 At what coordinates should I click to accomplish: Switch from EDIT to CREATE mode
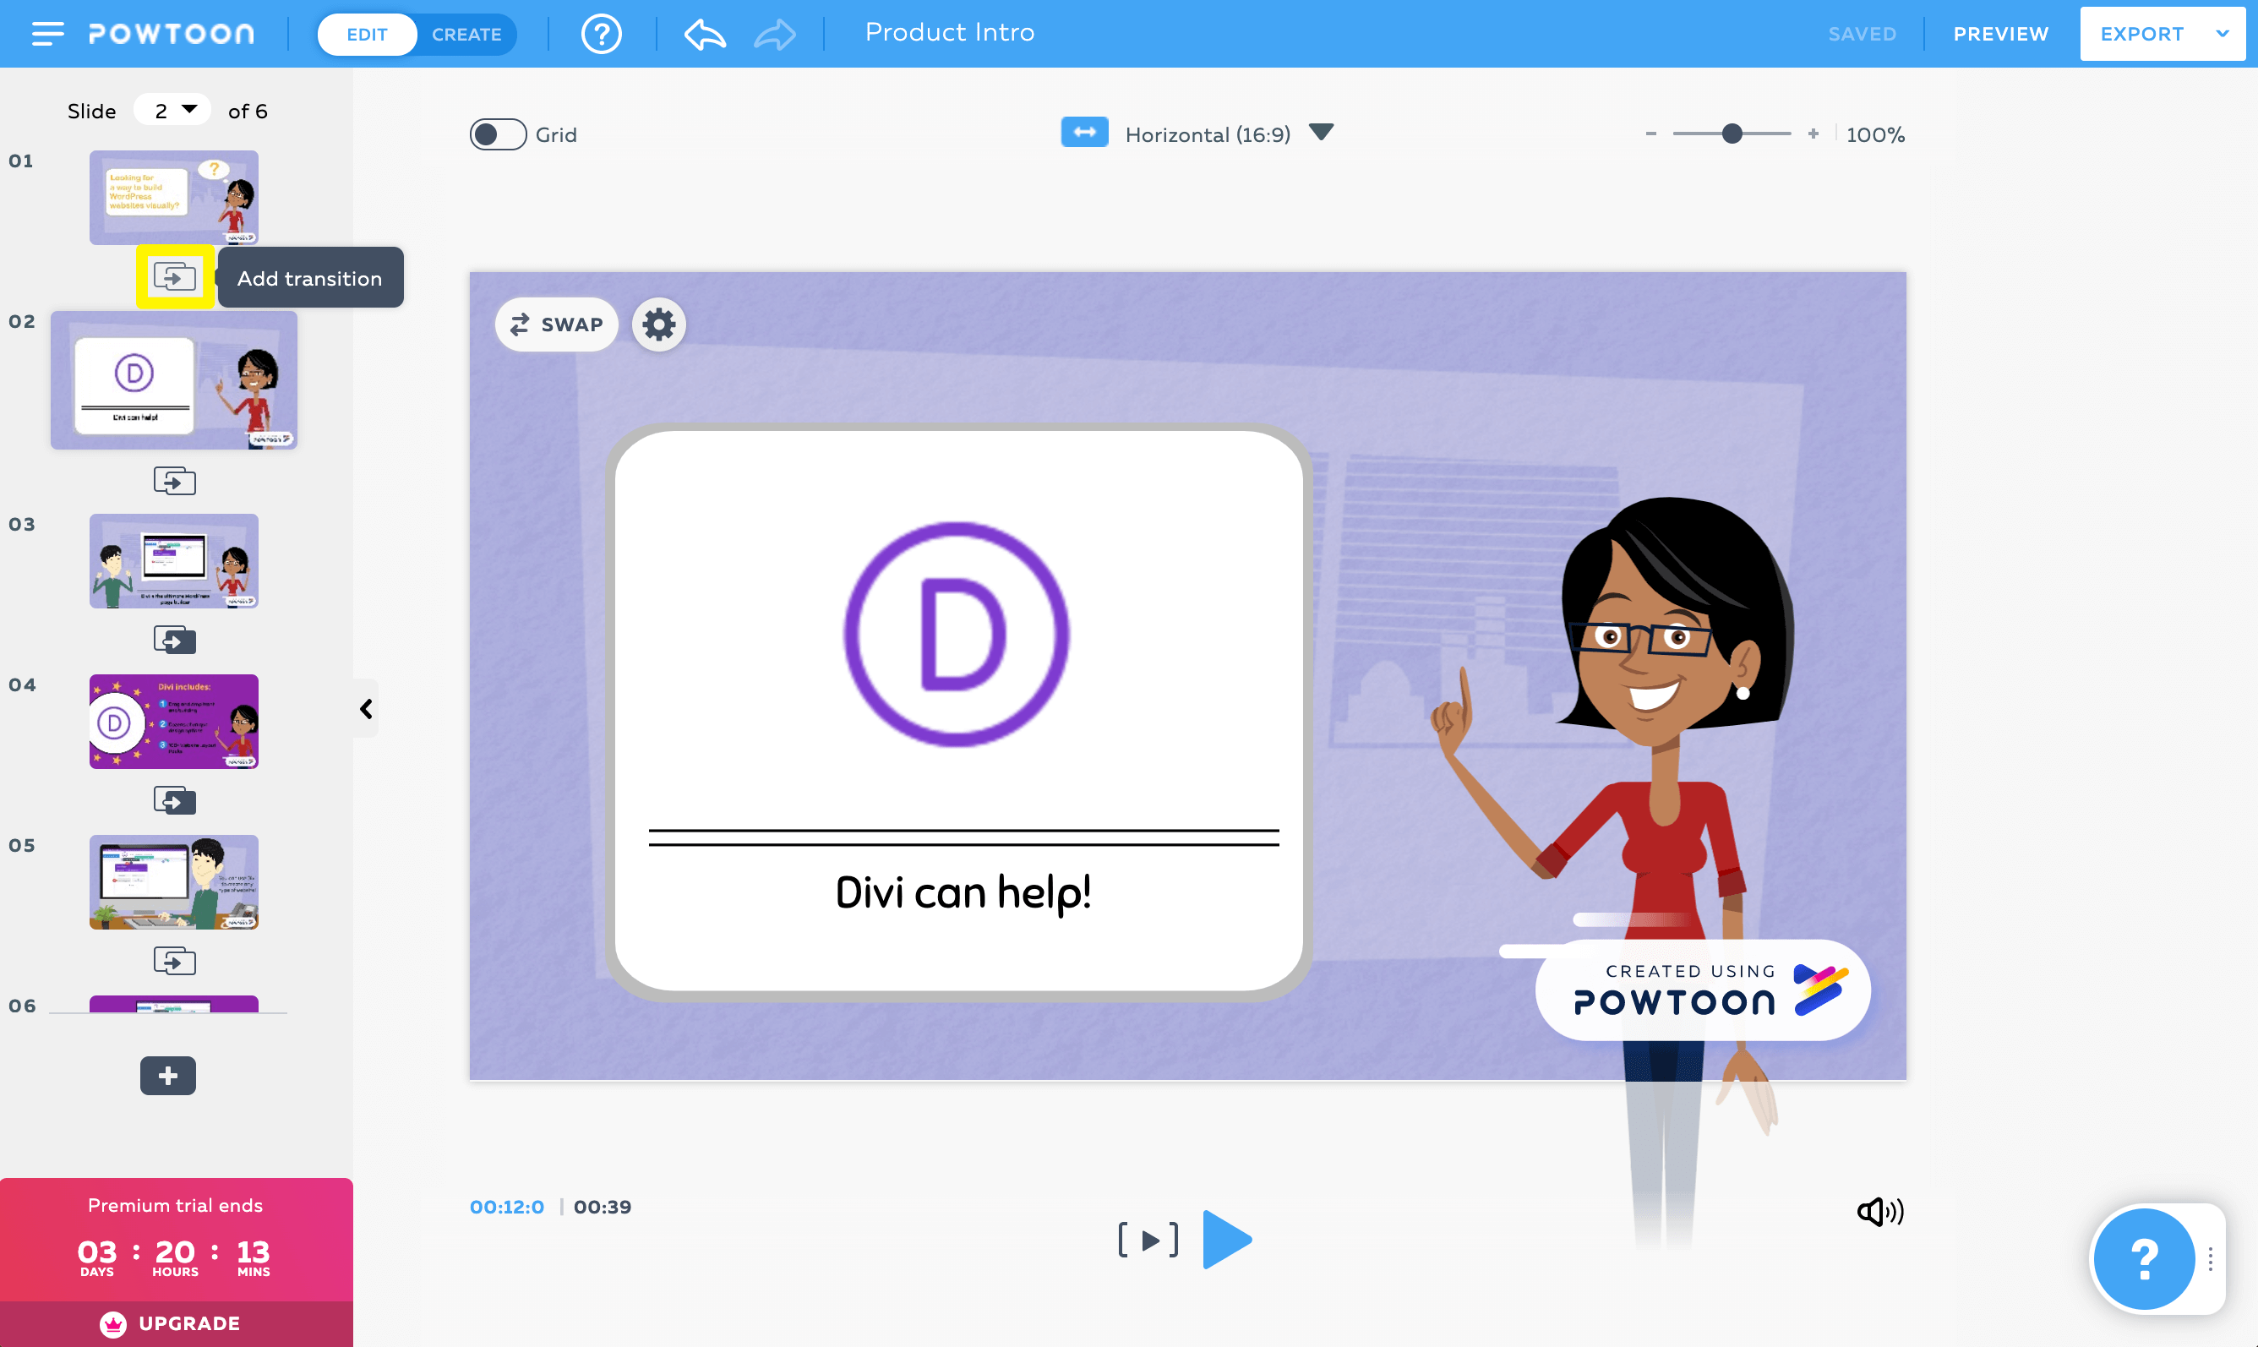[466, 34]
